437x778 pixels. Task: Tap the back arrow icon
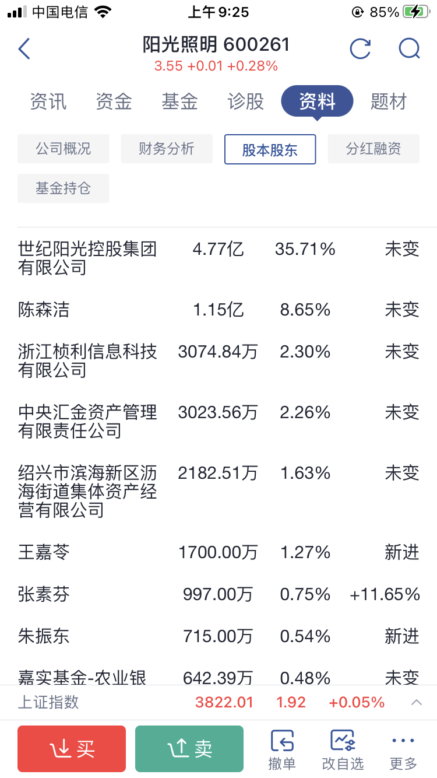coord(24,49)
